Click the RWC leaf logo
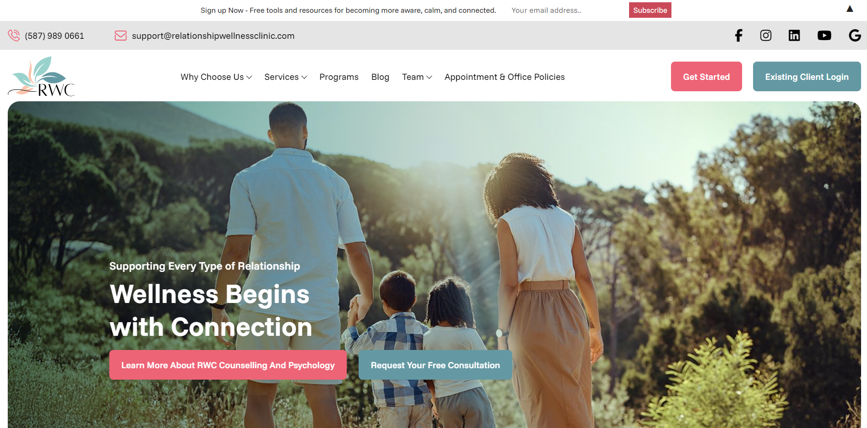 (x=41, y=76)
